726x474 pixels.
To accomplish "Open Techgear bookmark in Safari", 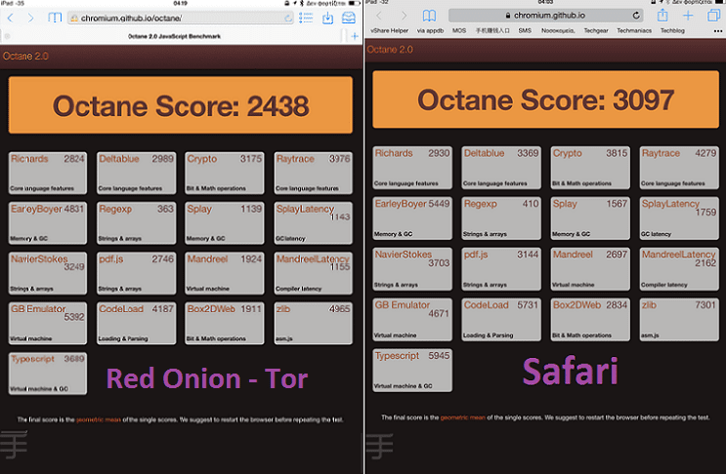I will pyautogui.click(x=596, y=30).
